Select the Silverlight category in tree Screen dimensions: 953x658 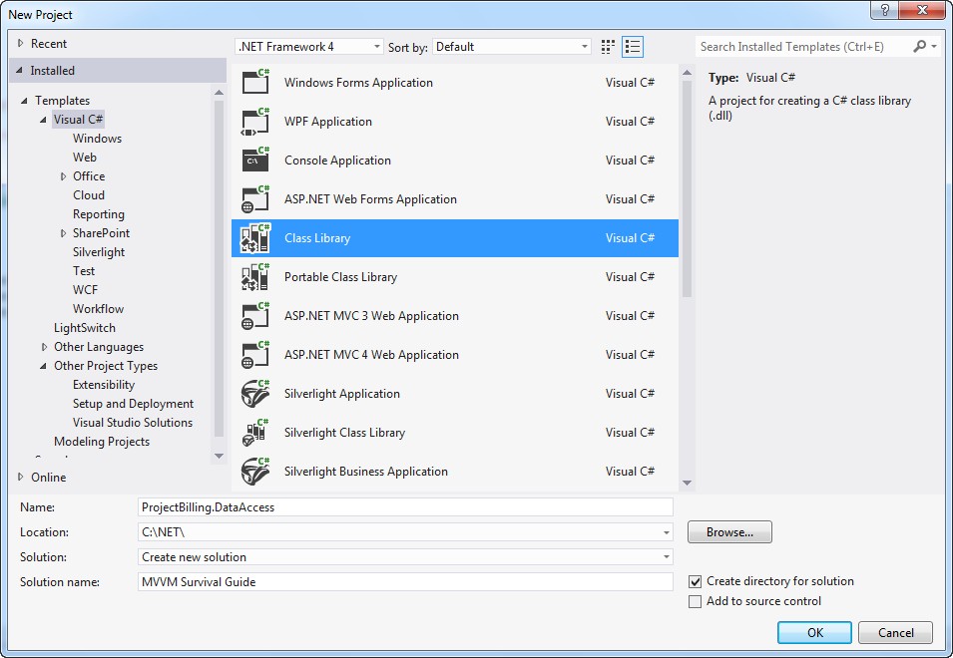coord(99,252)
